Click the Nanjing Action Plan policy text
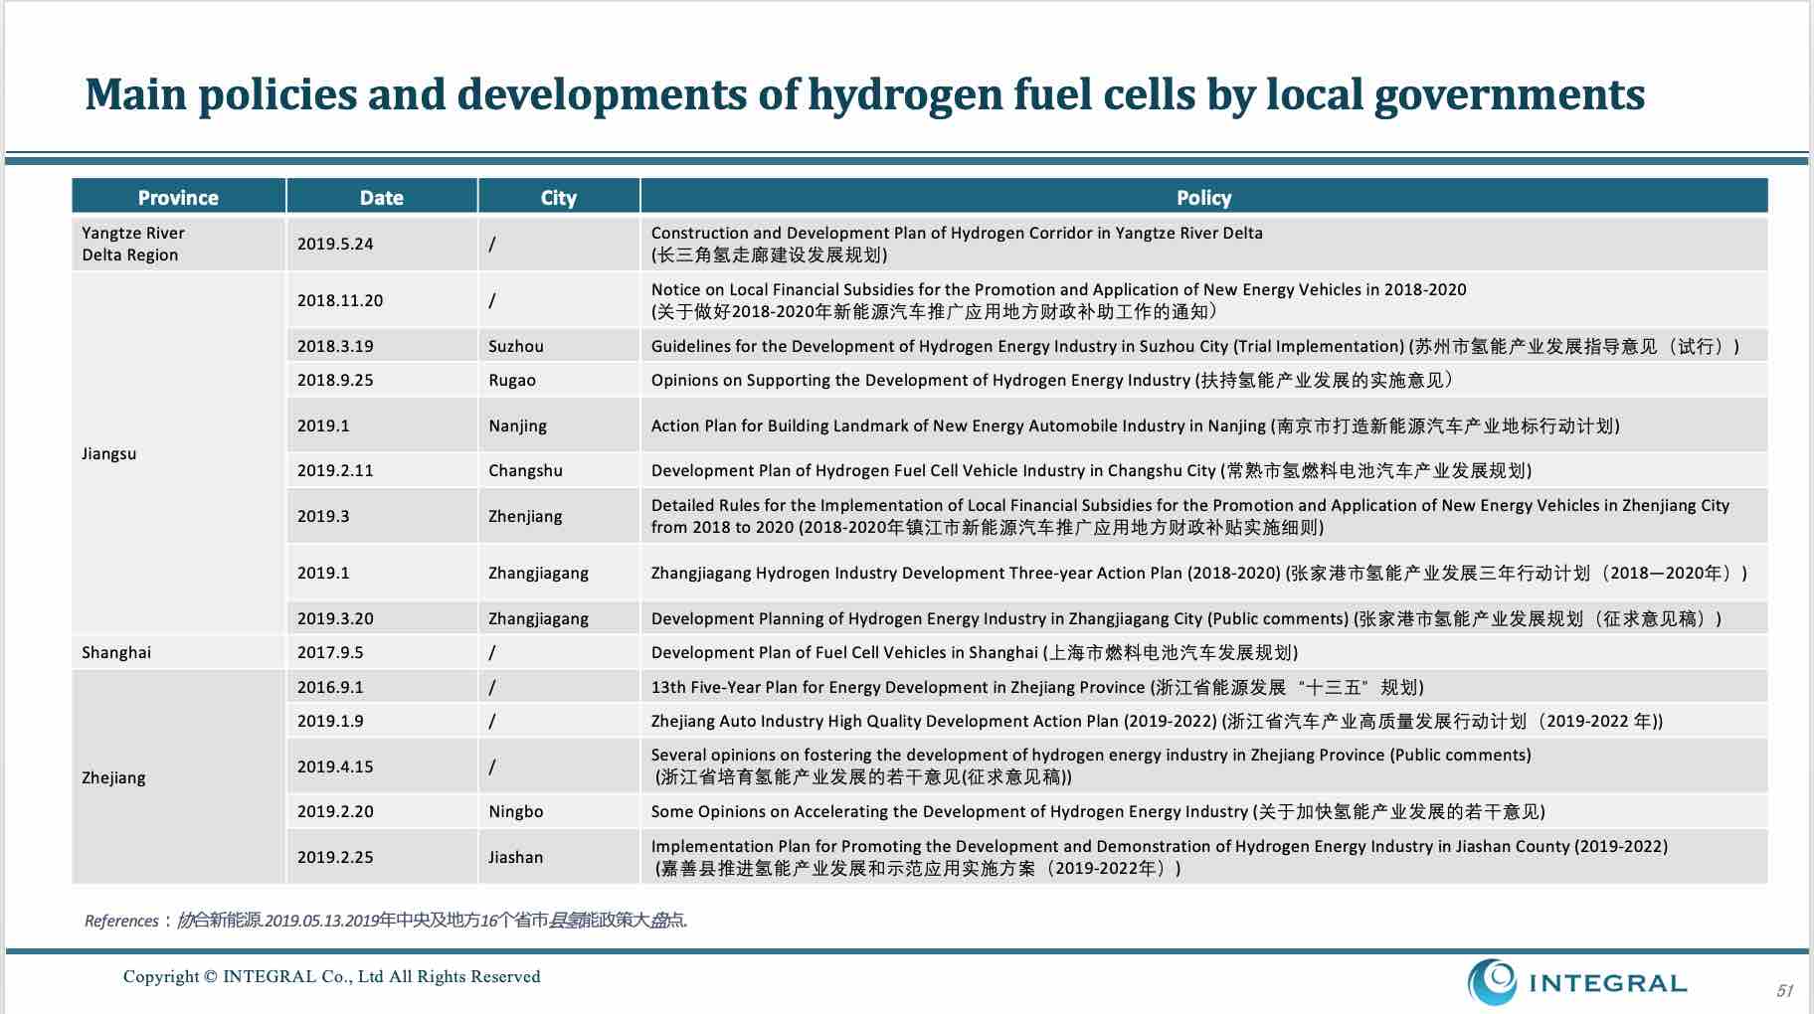This screenshot has width=1814, height=1014. 1135,425
